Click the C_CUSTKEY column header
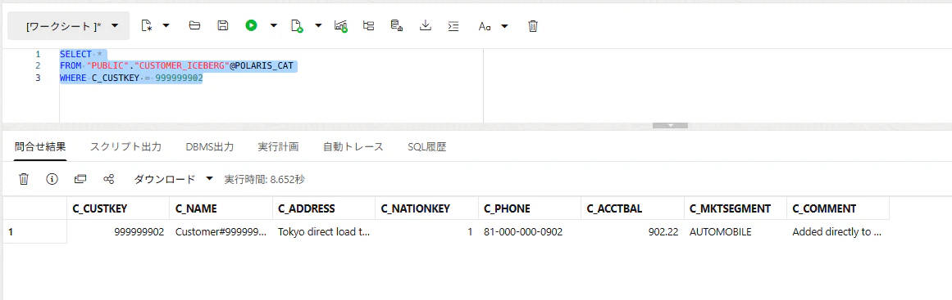 [x=118, y=208]
